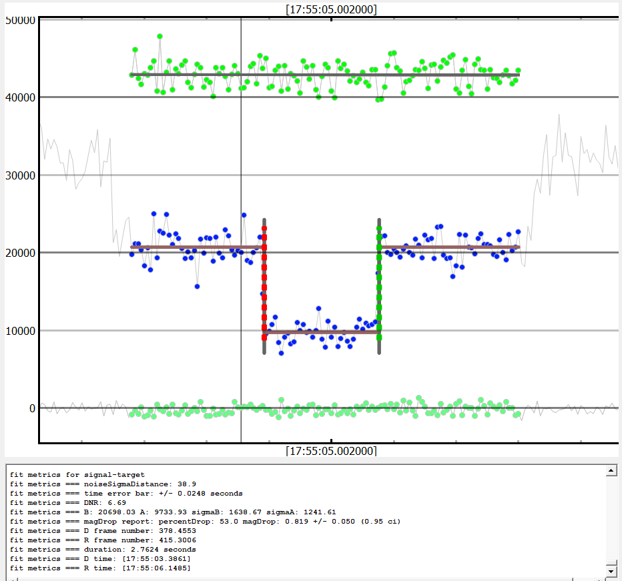The image size is (622, 581).
Task: Click the 10000 y-axis label
Action: (20, 331)
